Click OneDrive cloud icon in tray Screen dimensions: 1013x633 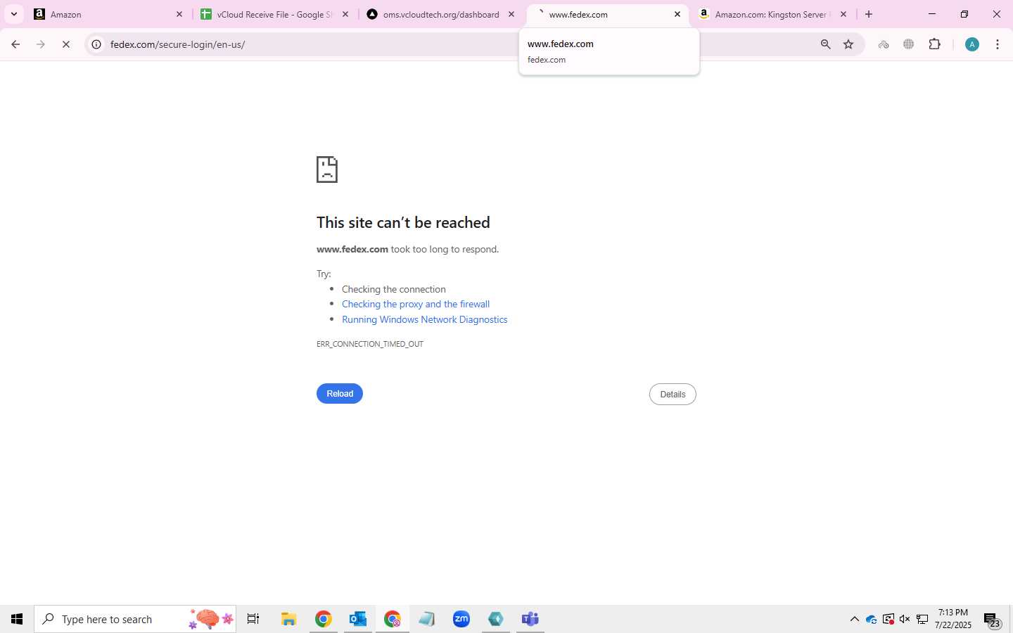[x=872, y=619]
